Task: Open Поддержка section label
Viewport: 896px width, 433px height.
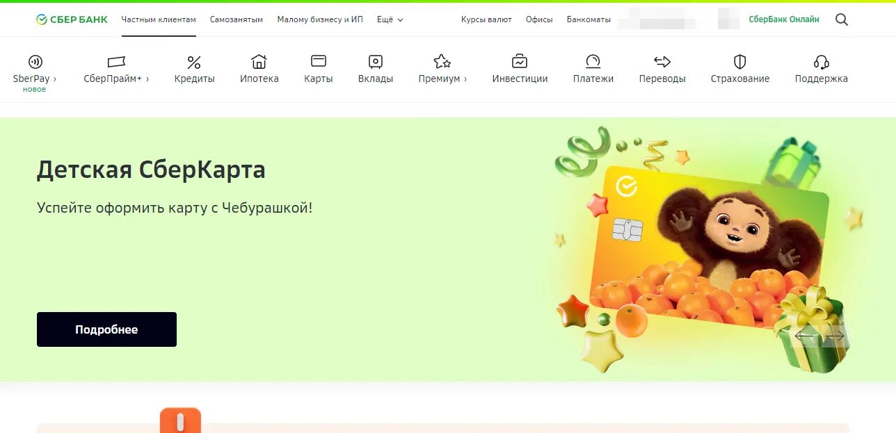Action: click(x=822, y=79)
